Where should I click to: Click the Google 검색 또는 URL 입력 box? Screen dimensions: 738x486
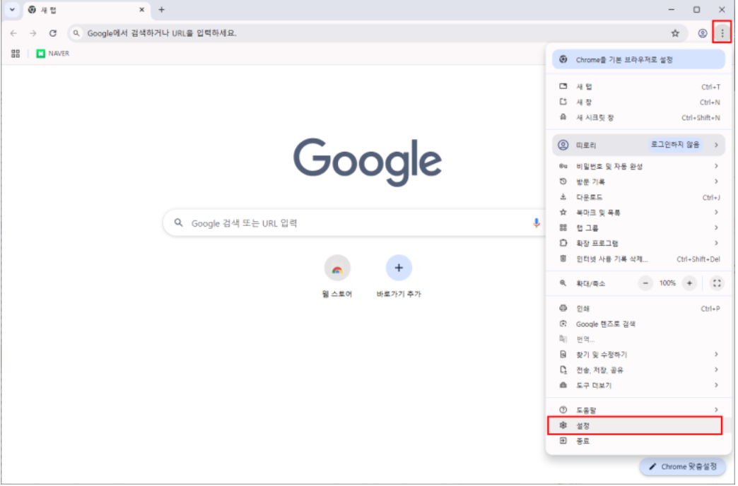pos(354,223)
